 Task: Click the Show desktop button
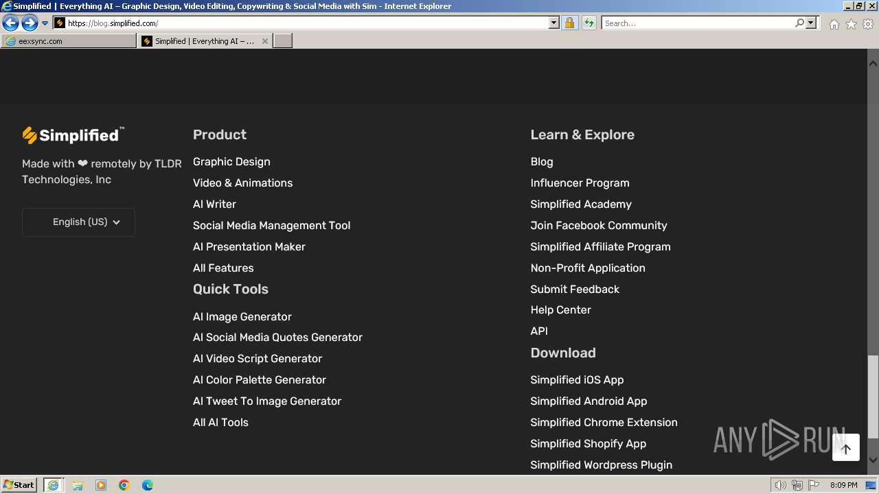point(871,485)
